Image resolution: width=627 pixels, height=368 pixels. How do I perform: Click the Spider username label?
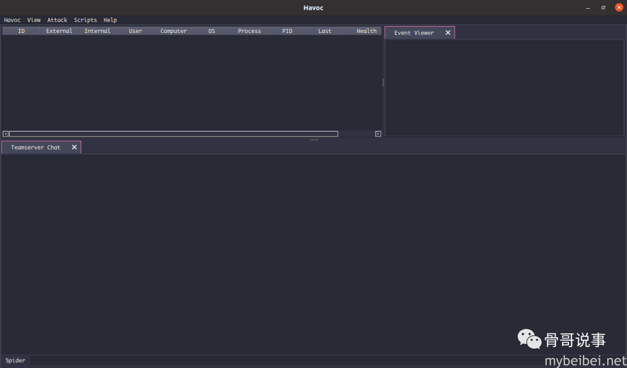(15, 360)
